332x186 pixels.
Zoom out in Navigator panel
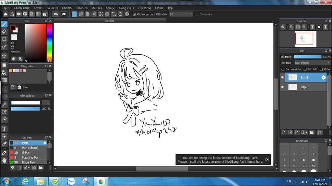304,27
